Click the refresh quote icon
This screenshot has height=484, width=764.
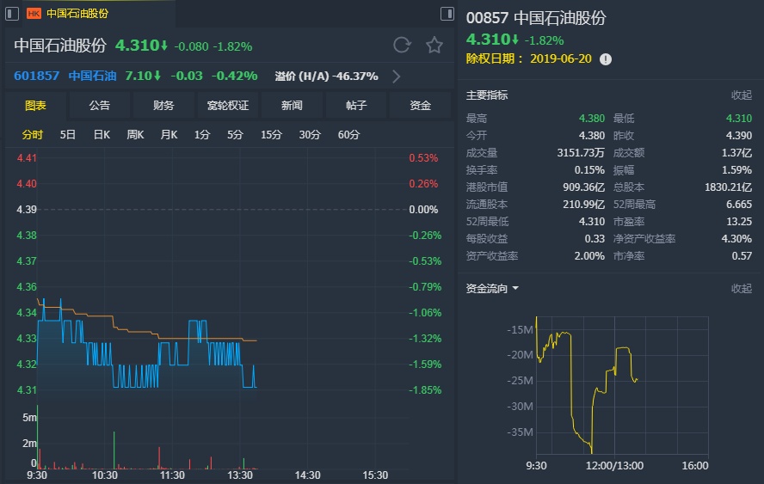pyautogui.click(x=402, y=45)
